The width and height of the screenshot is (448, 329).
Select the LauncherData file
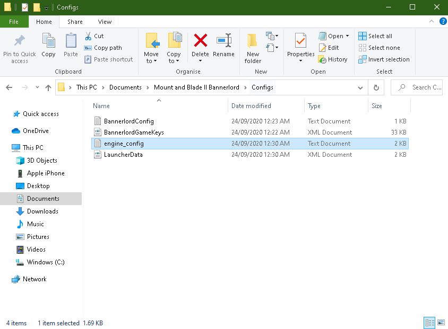250,155
